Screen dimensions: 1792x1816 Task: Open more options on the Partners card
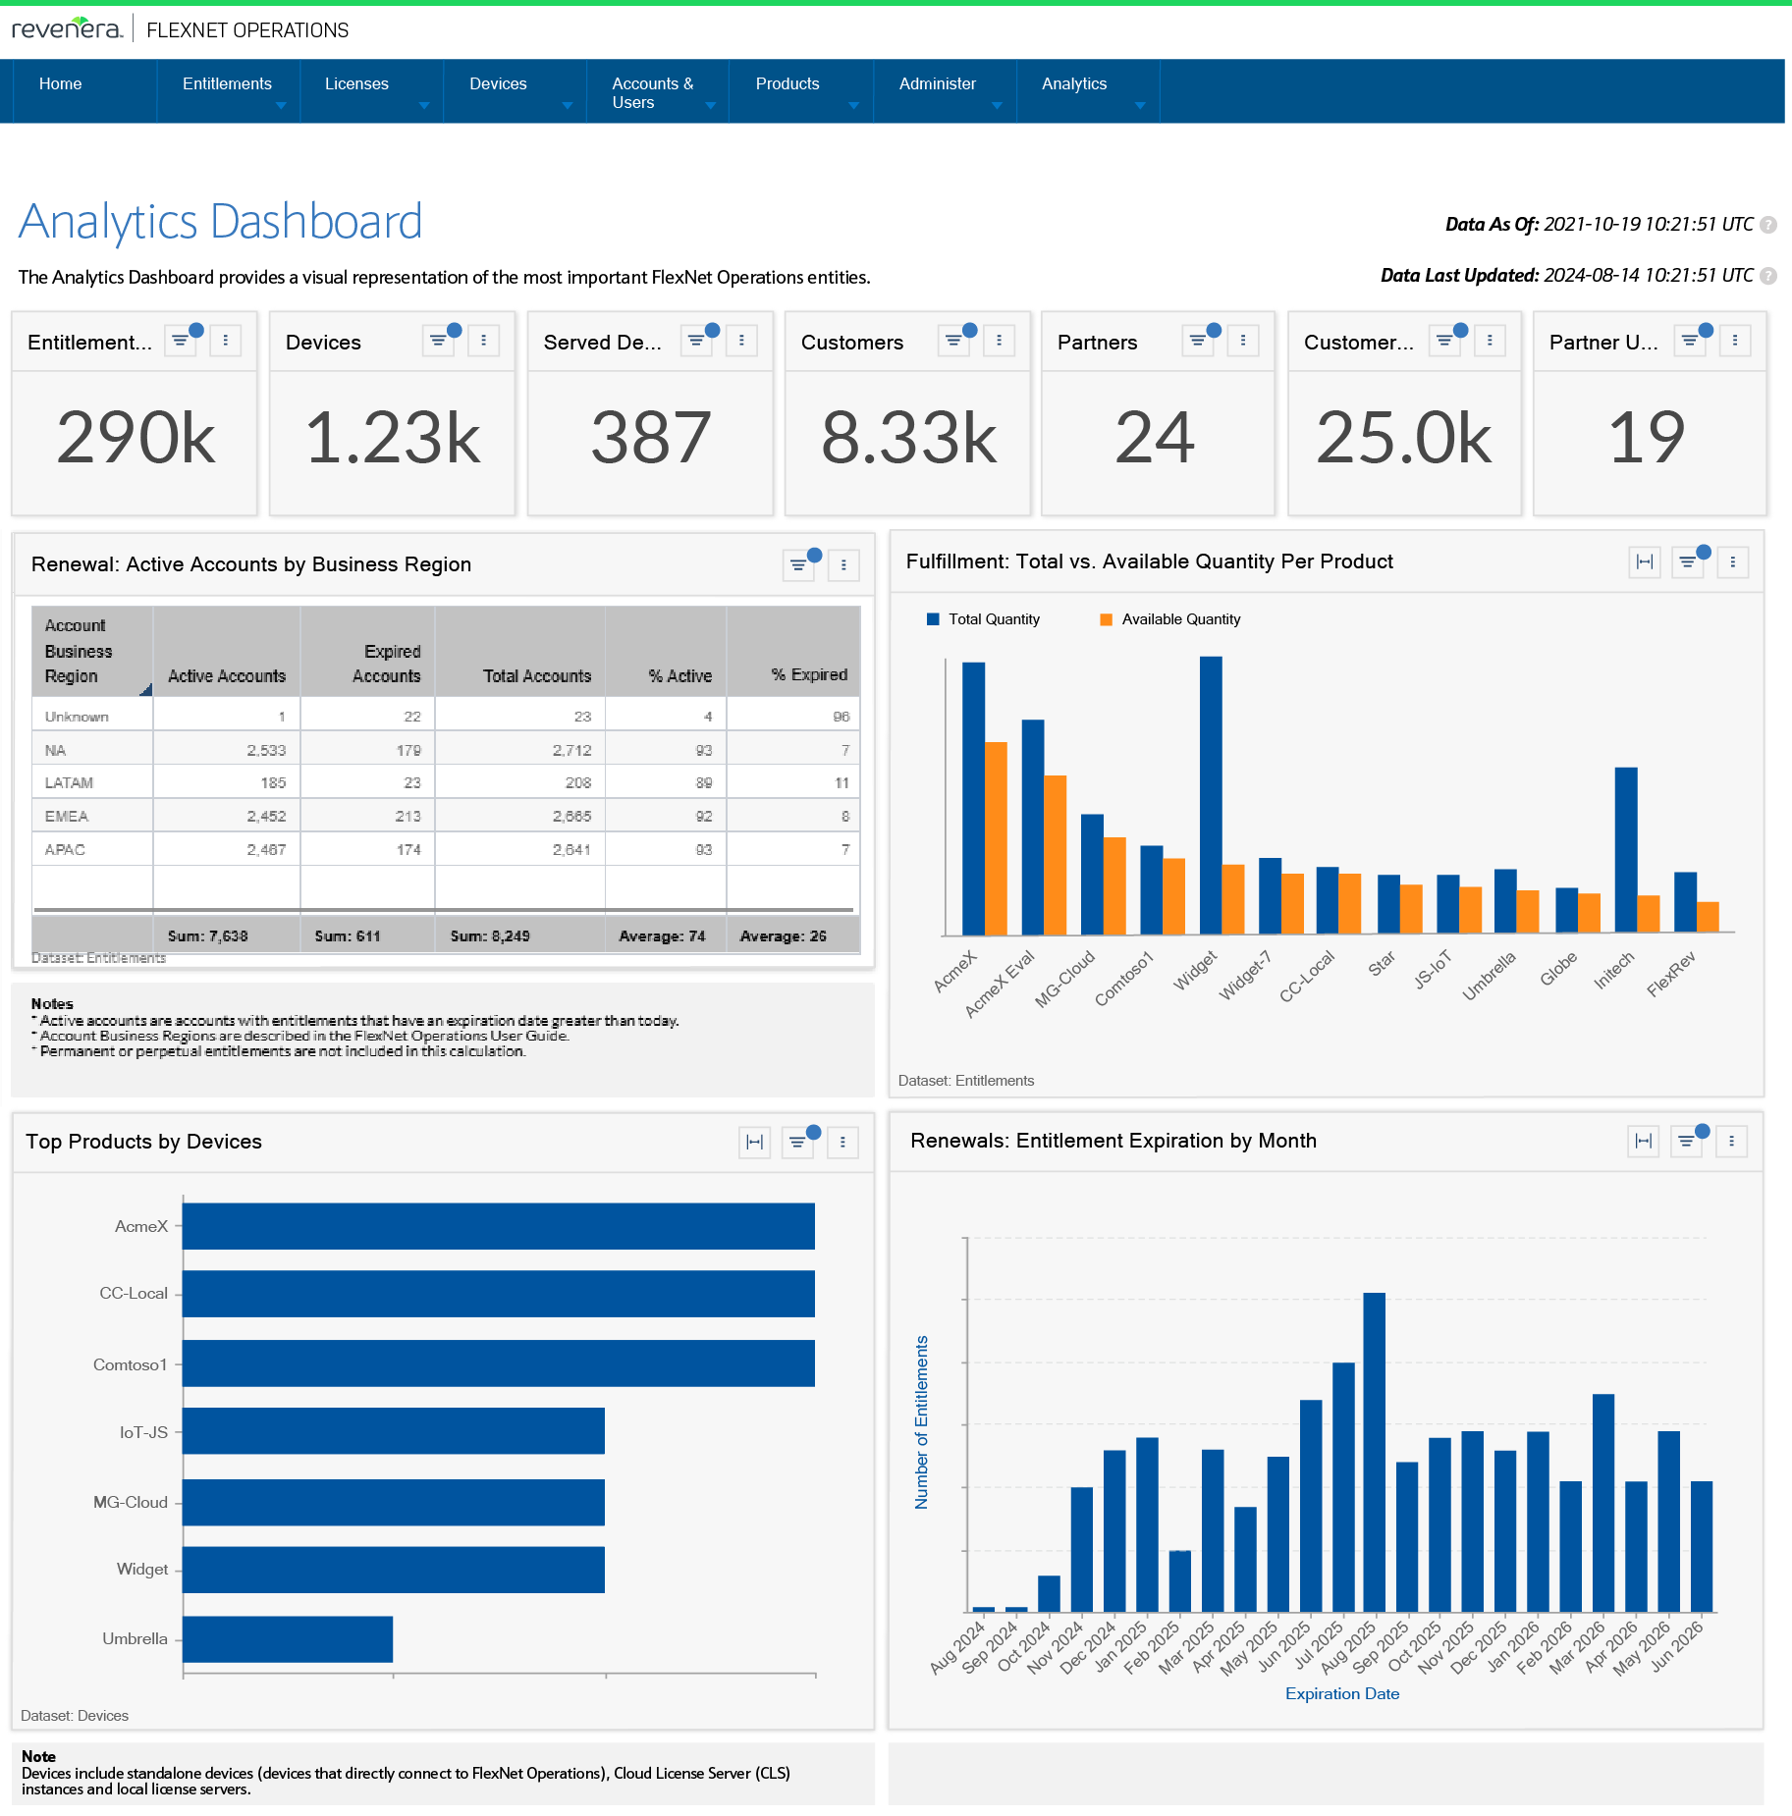pos(1243,341)
